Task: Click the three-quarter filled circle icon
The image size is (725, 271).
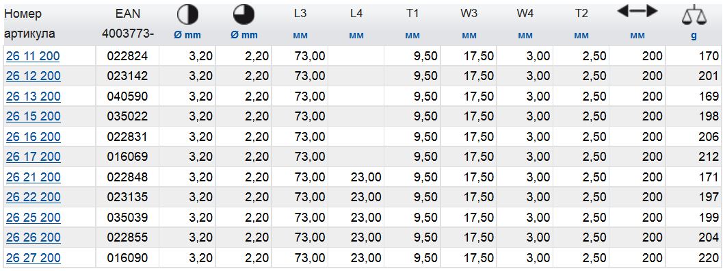Action: click(243, 15)
